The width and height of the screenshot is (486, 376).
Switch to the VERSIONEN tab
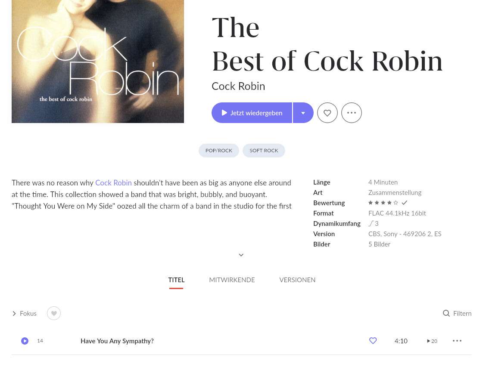[297, 280]
